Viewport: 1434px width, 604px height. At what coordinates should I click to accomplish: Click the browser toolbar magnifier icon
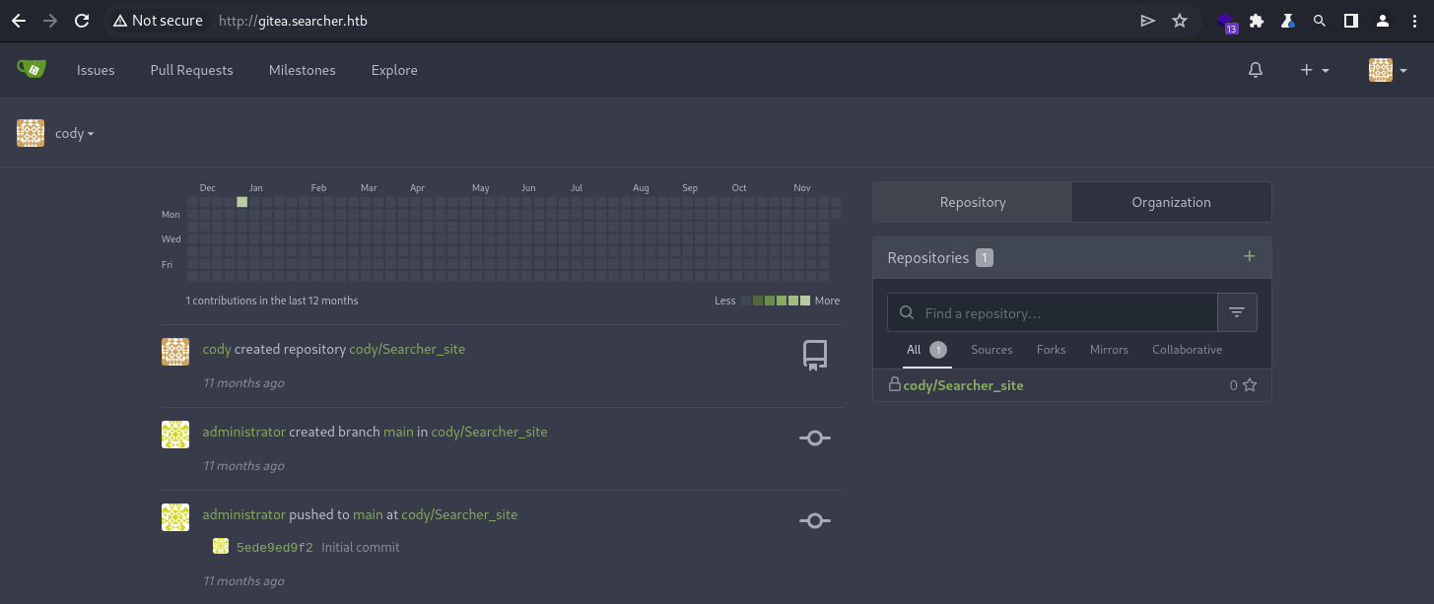click(1320, 21)
